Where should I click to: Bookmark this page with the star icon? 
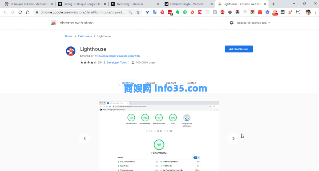[x=138, y=12]
